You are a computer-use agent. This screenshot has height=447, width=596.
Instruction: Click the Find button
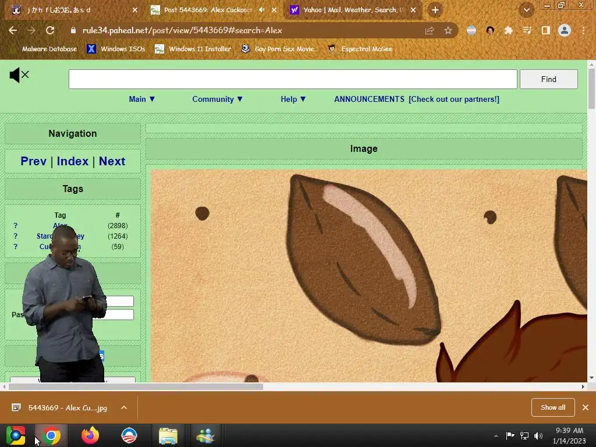tap(548, 79)
